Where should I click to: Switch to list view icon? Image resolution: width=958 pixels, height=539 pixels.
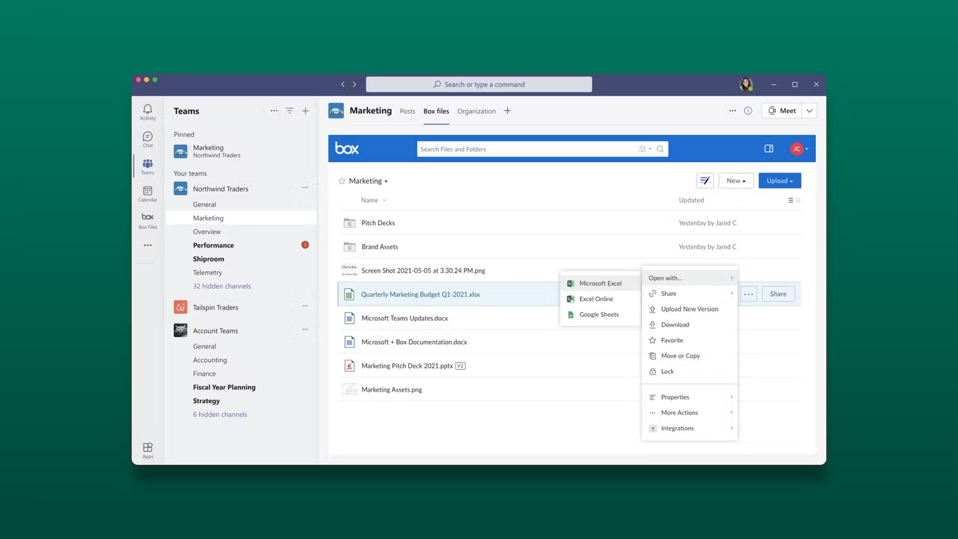[x=790, y=200]
